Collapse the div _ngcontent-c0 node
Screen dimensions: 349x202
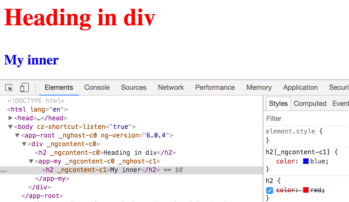(x=24, y=144)
